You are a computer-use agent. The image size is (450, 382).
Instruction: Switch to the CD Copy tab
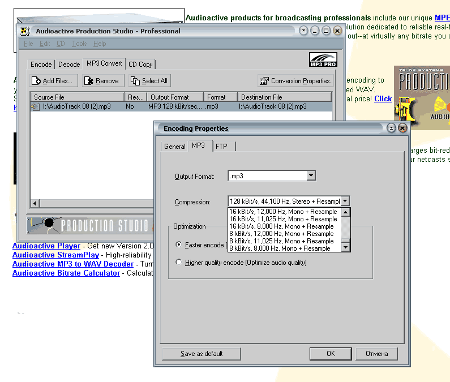point(140,65)
